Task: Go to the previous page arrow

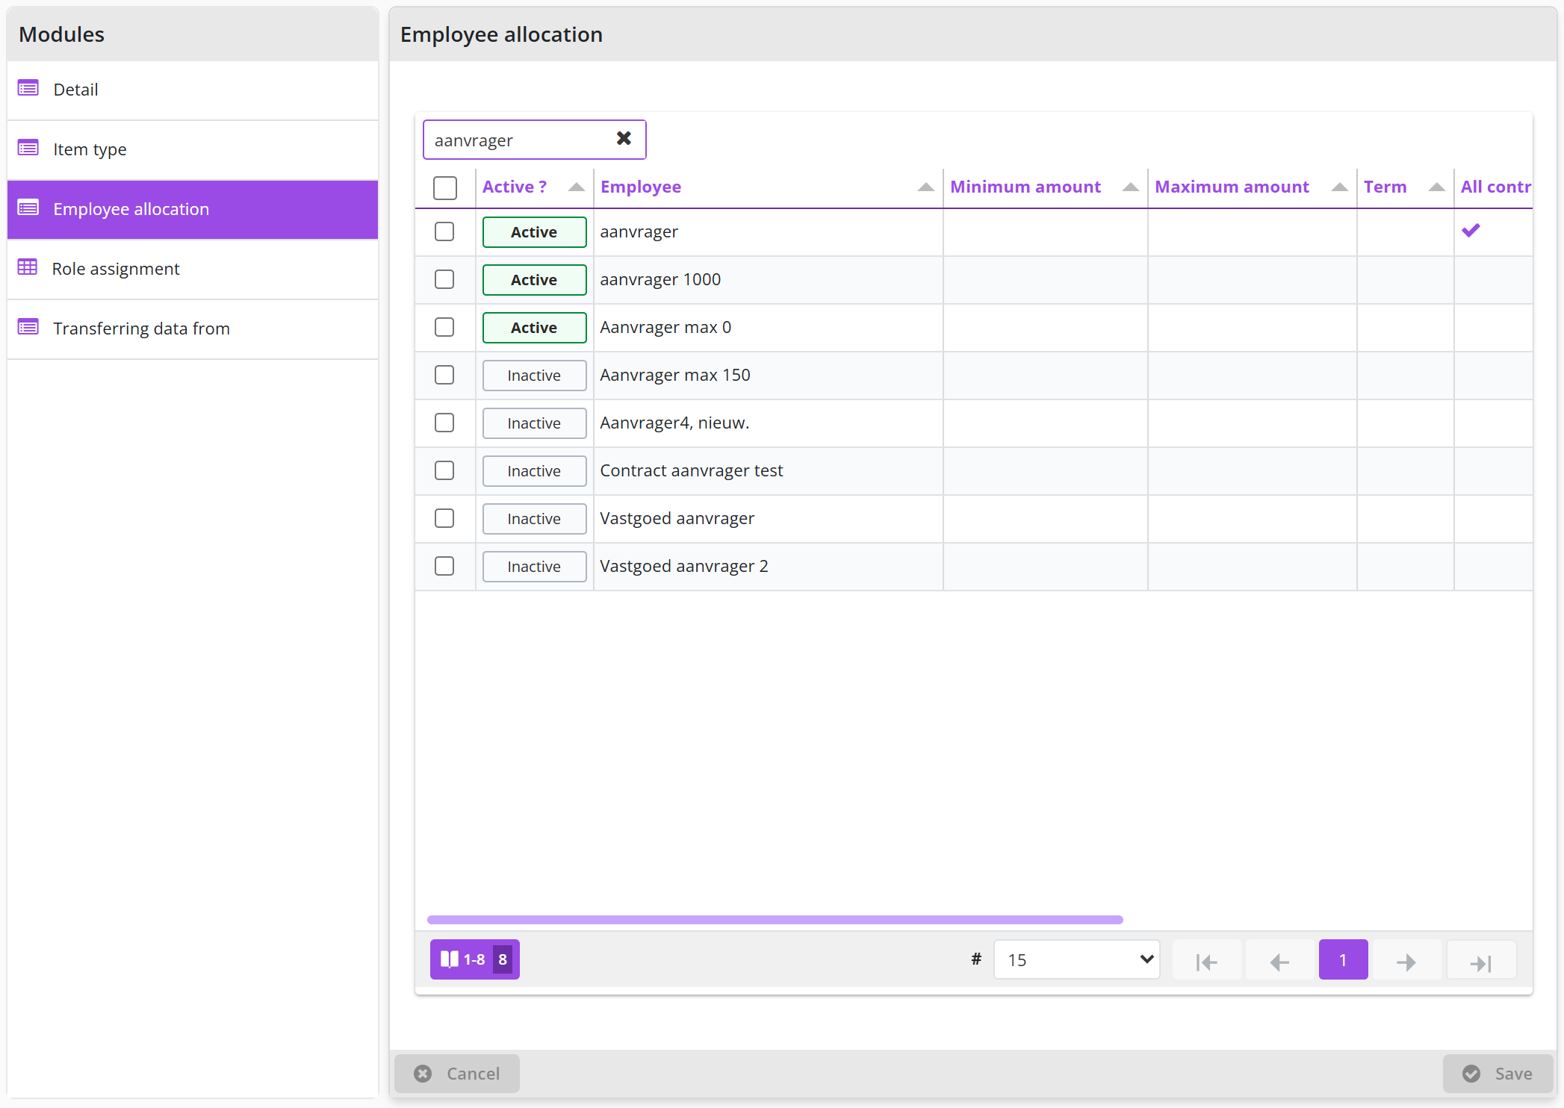Action: coord(1279,960)
